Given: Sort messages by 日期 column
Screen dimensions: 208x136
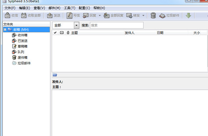Looking at the screenshot, I should (x=160, y=33).
